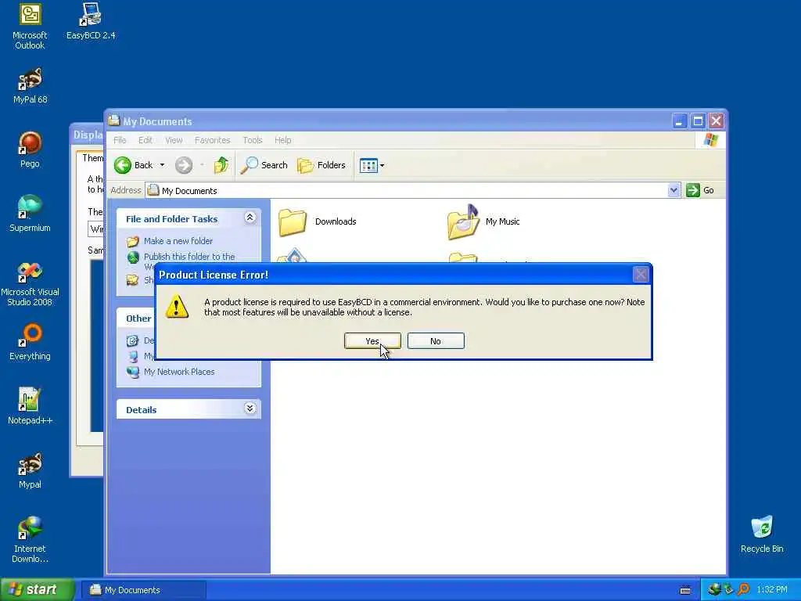Open the Help menu
The width and height of the screenshot is (801, 601).
click(282, 140)
